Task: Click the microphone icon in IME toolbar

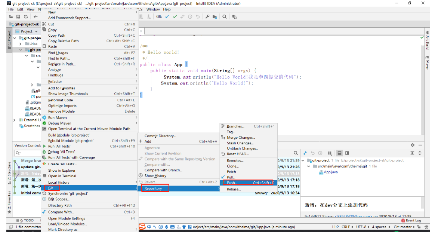Action: (x=166, y=227)
